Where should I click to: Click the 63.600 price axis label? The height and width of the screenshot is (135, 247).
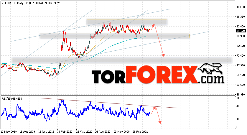click(241, 85)
